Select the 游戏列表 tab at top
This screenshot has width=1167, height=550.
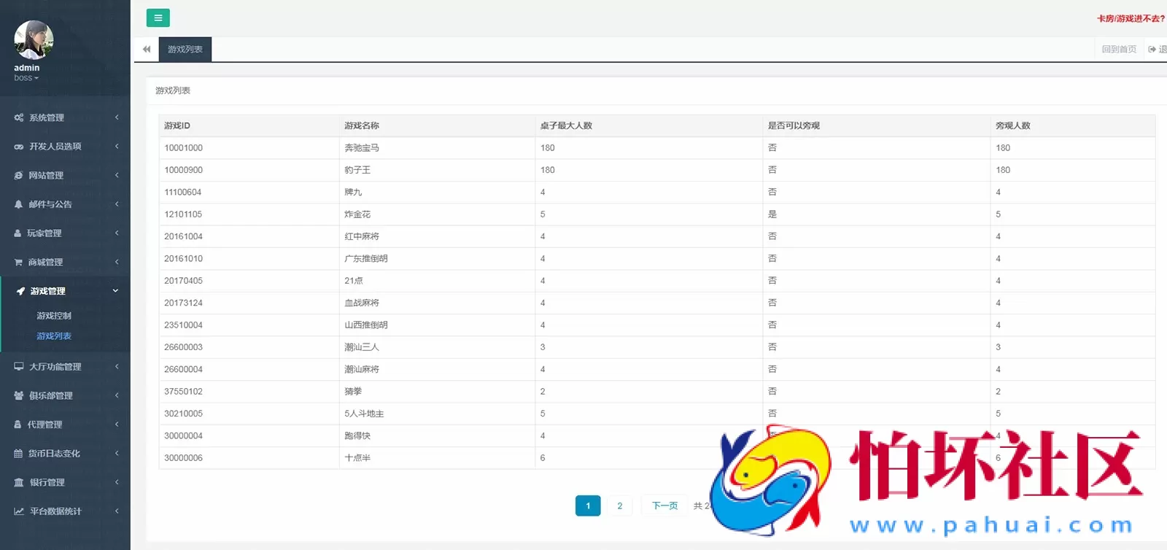point(185,50)
